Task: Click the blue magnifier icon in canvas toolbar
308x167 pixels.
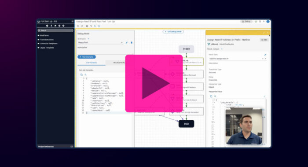Action: point(95,26)
